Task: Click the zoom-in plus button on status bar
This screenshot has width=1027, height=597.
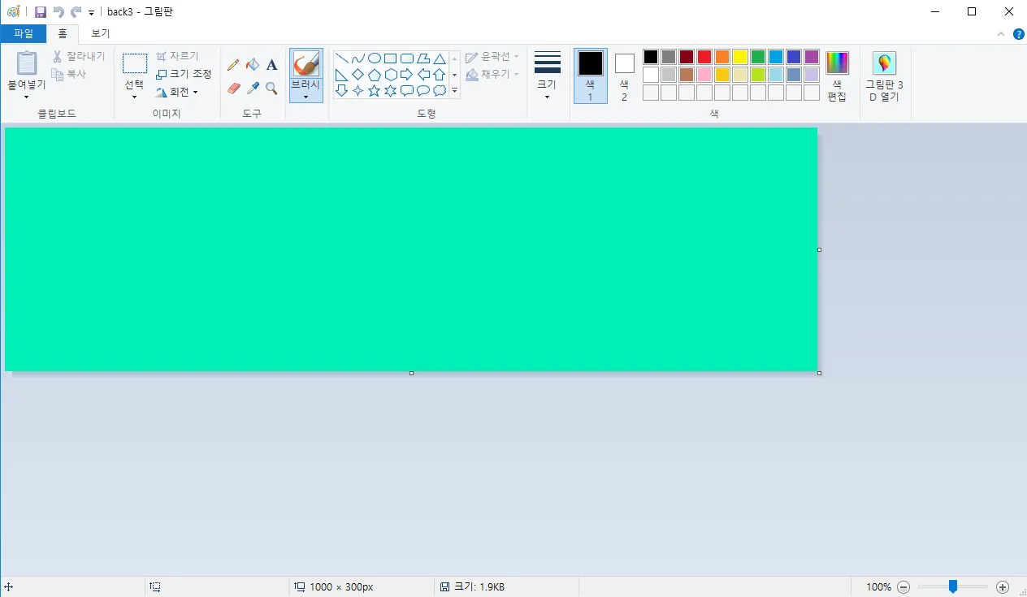Action: [1003, 586]
